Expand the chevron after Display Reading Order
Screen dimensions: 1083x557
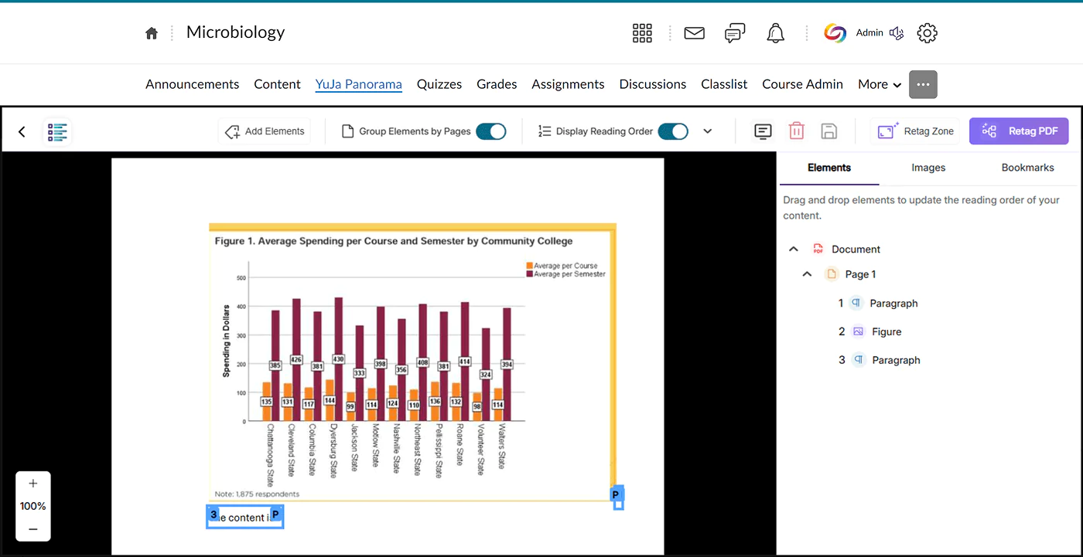pyautogui.click(x=707, y=131)
